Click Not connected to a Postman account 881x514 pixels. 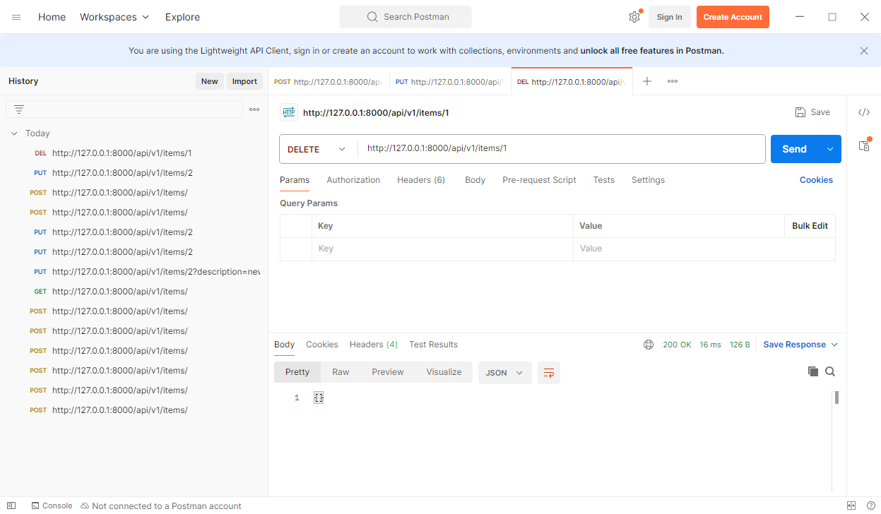pos(161,506)
